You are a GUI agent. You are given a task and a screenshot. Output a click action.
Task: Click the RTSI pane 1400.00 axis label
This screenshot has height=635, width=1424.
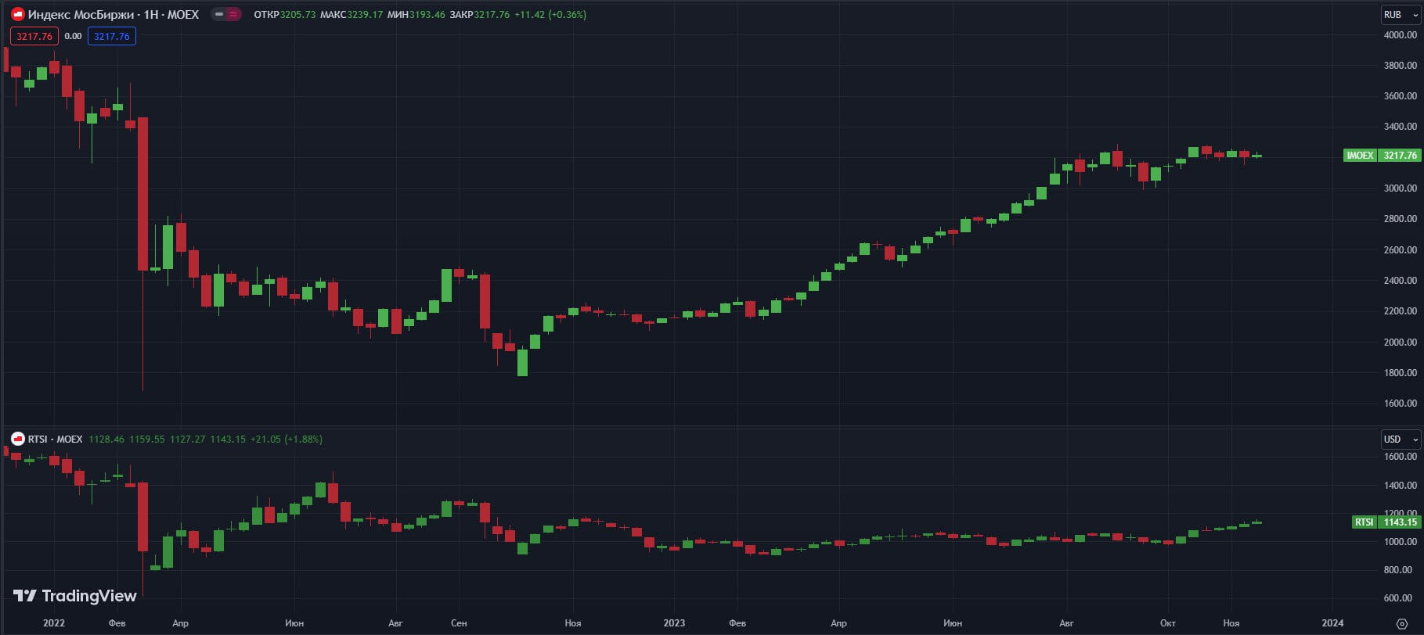1400,485
